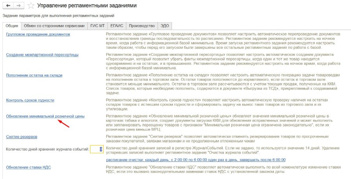Switch to the ЭДО tab

click(165, 26)
